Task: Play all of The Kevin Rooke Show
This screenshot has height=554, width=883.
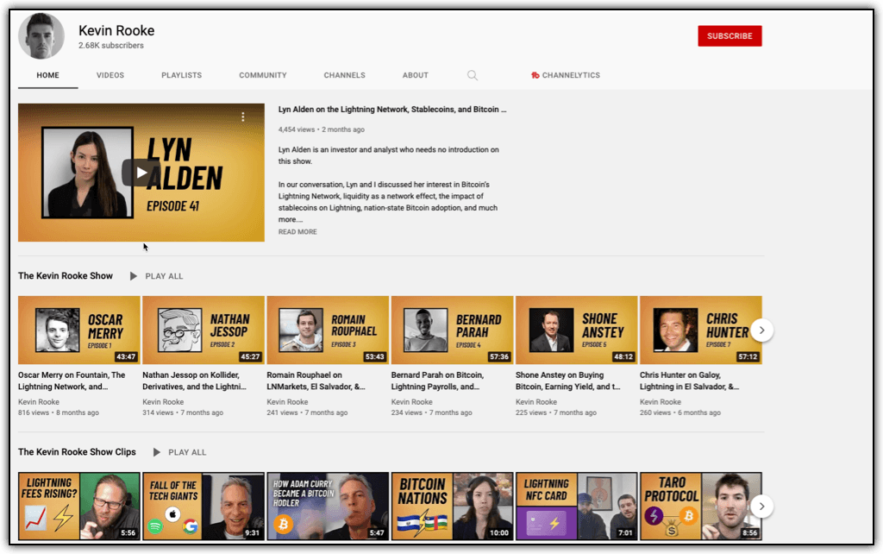Action: (x=157, y=276)
